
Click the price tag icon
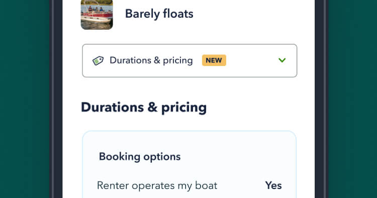tap(98, 60)
